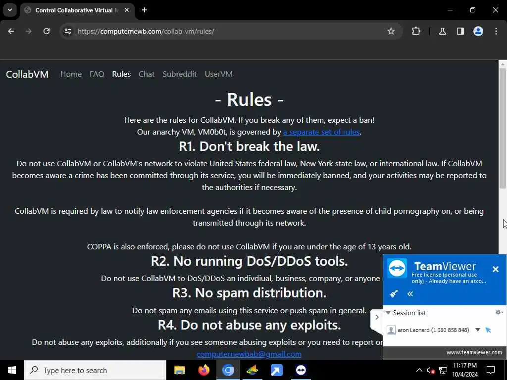Viewport: 507px width, 380px height.
Task: Click the muted volume tray icon
Action: pos(430,370)
